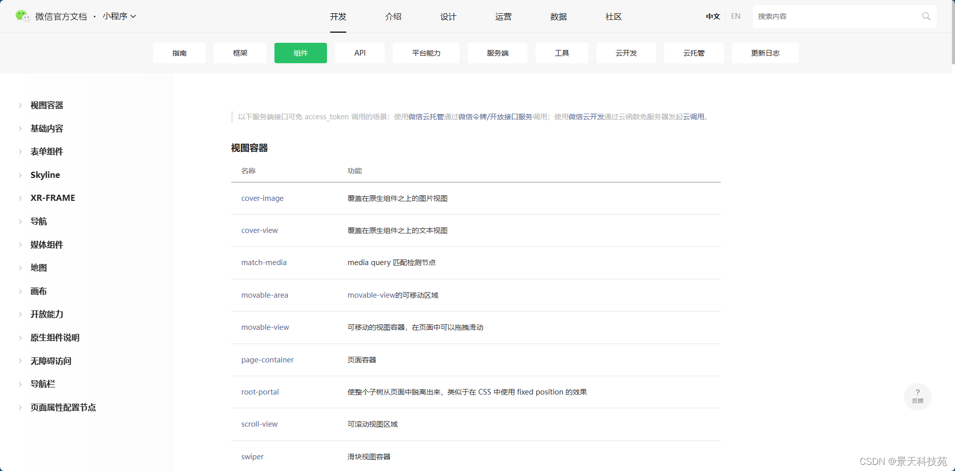The height and width of the screenshot is (471, 955).
Task: Open the scroll-view component link
Action: [259, 424]
